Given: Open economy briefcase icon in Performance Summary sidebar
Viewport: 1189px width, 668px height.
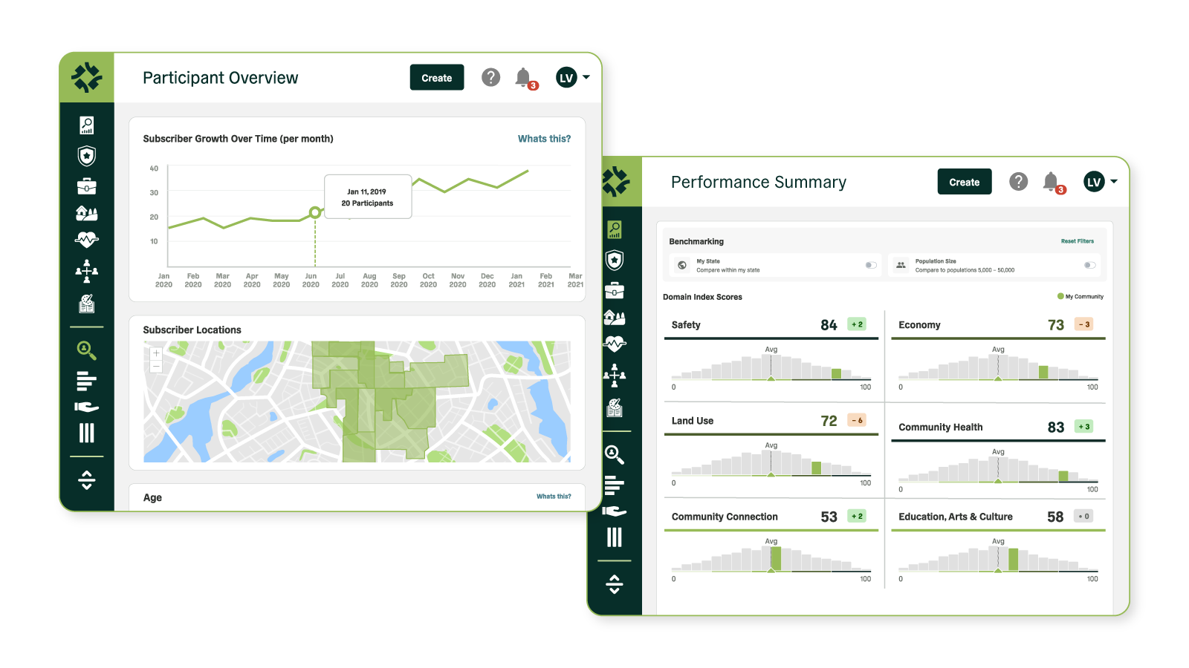Looking at the screenshot, I should 615,290.
